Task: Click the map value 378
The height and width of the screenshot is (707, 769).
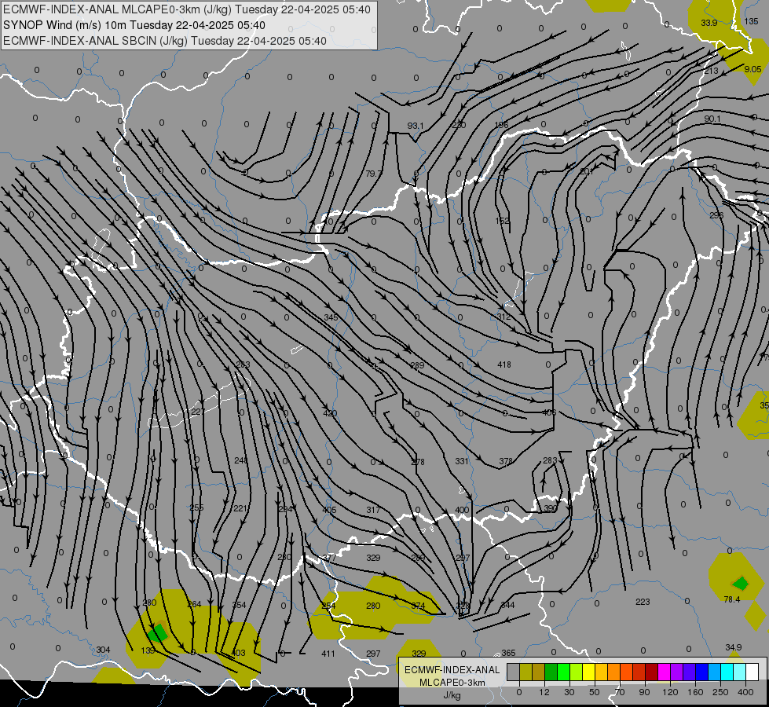Action: [506, 461]
